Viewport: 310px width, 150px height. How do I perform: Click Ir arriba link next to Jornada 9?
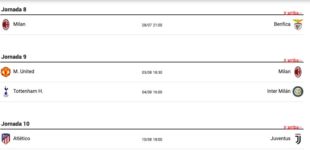pos(293,60)
